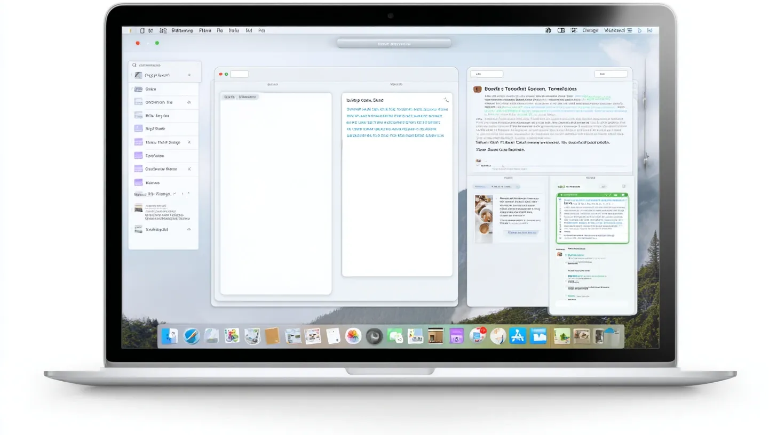Open the Photos app in dock

point(353,336)
